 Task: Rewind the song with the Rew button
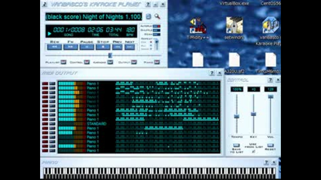point(55,47)
